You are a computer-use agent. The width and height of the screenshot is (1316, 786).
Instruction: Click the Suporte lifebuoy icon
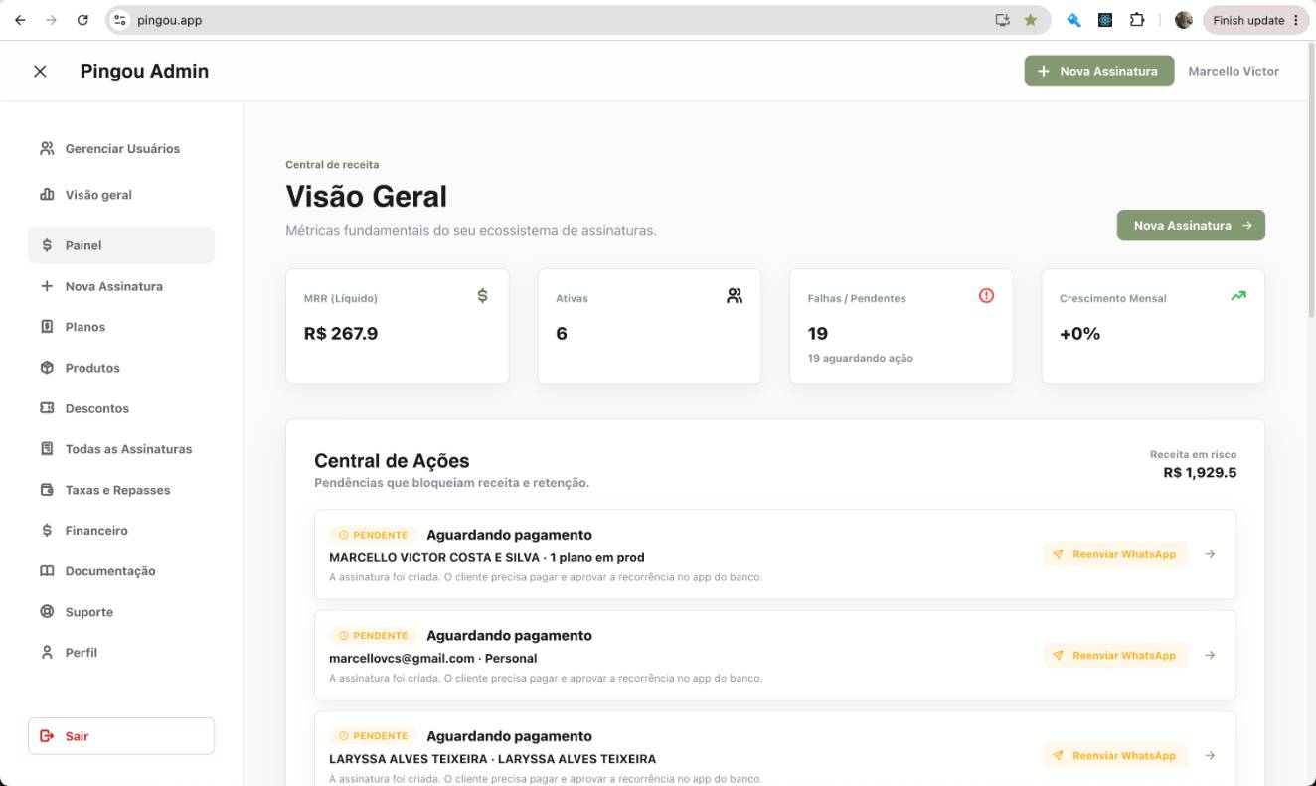(x=47, y=612)
